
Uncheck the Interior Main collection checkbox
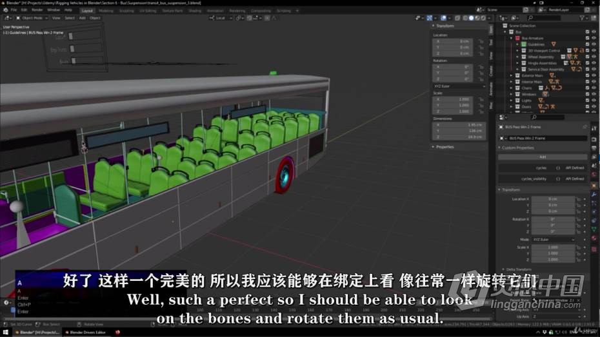(x=587, y=82)
